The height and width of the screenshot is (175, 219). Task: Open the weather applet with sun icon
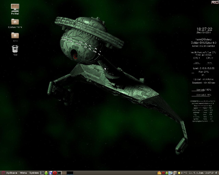[x=182, y=173]
